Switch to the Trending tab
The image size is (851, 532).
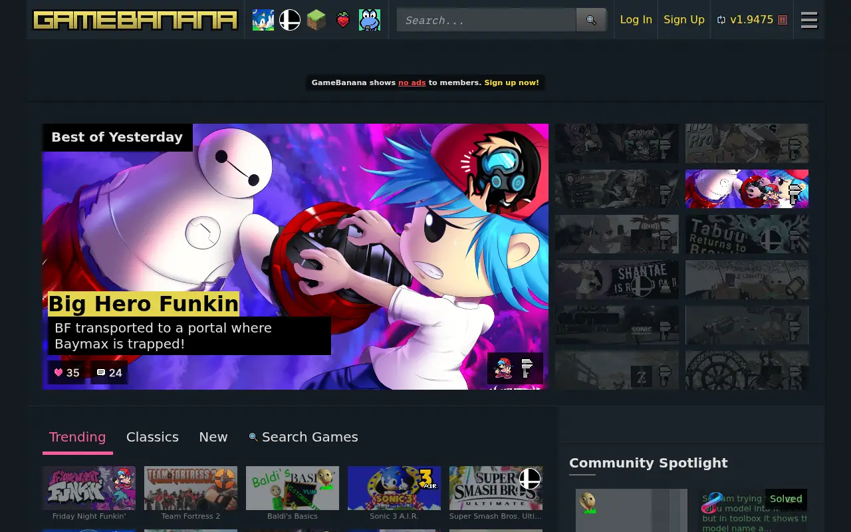tap(78, 437)
